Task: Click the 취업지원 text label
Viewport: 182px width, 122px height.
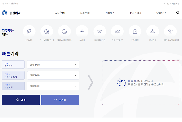Action: pos(135,40)
